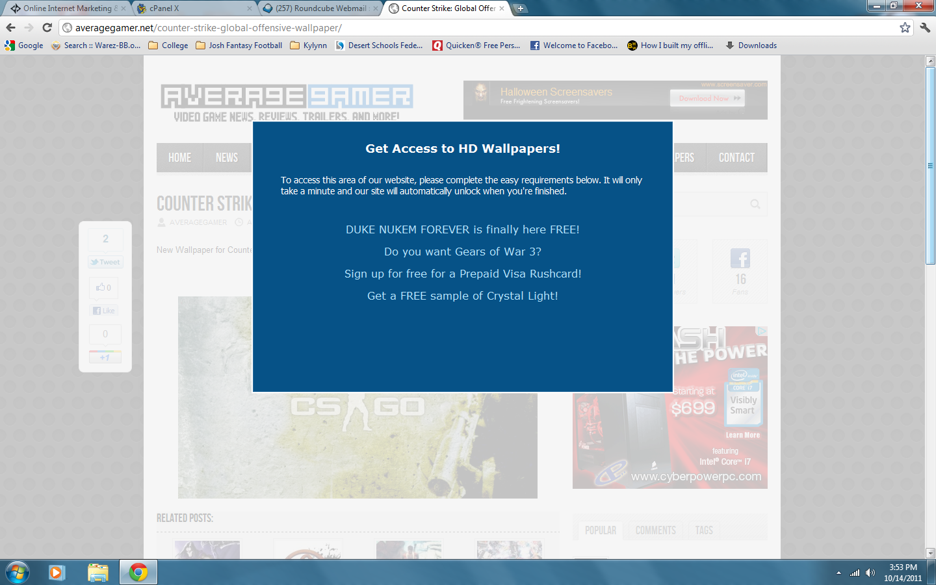936x585 pixels.
Task: Open CONTACT in the site navigation
Action: coord(736,158)
